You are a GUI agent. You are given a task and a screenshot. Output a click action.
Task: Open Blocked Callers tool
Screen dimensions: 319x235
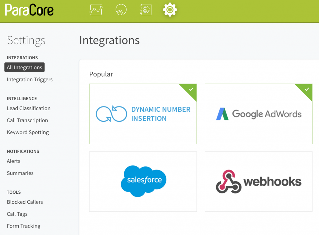(x=25, y=202)
